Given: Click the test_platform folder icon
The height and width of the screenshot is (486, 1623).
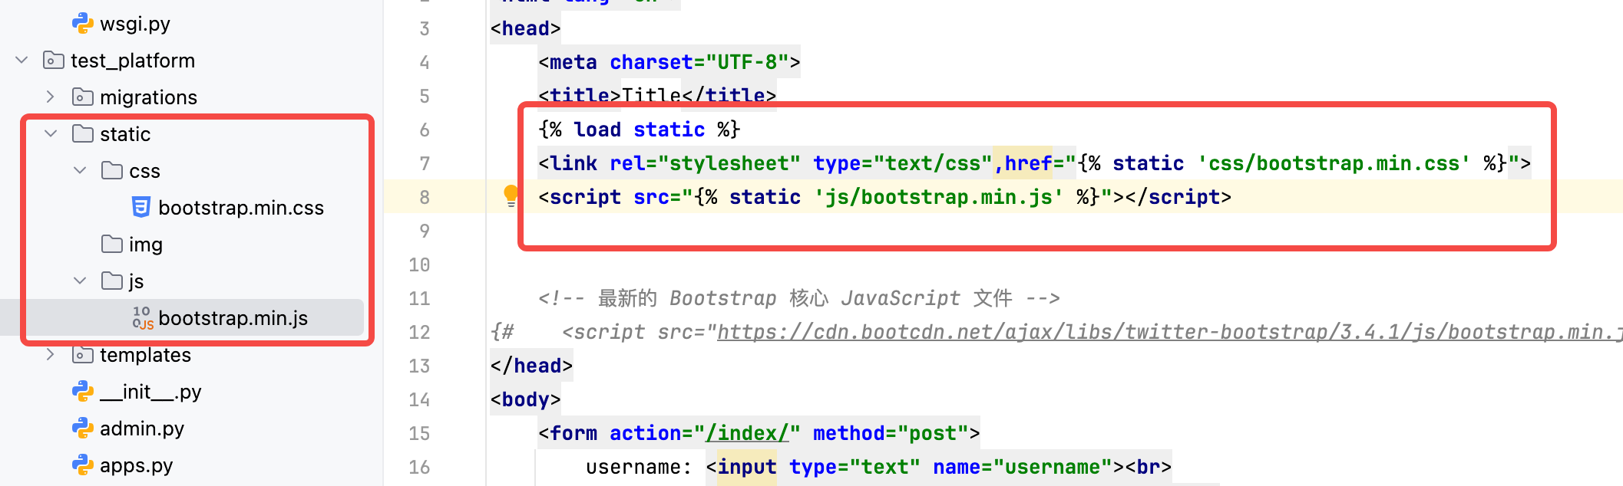Looking at the screenshot, I should 53,61.
